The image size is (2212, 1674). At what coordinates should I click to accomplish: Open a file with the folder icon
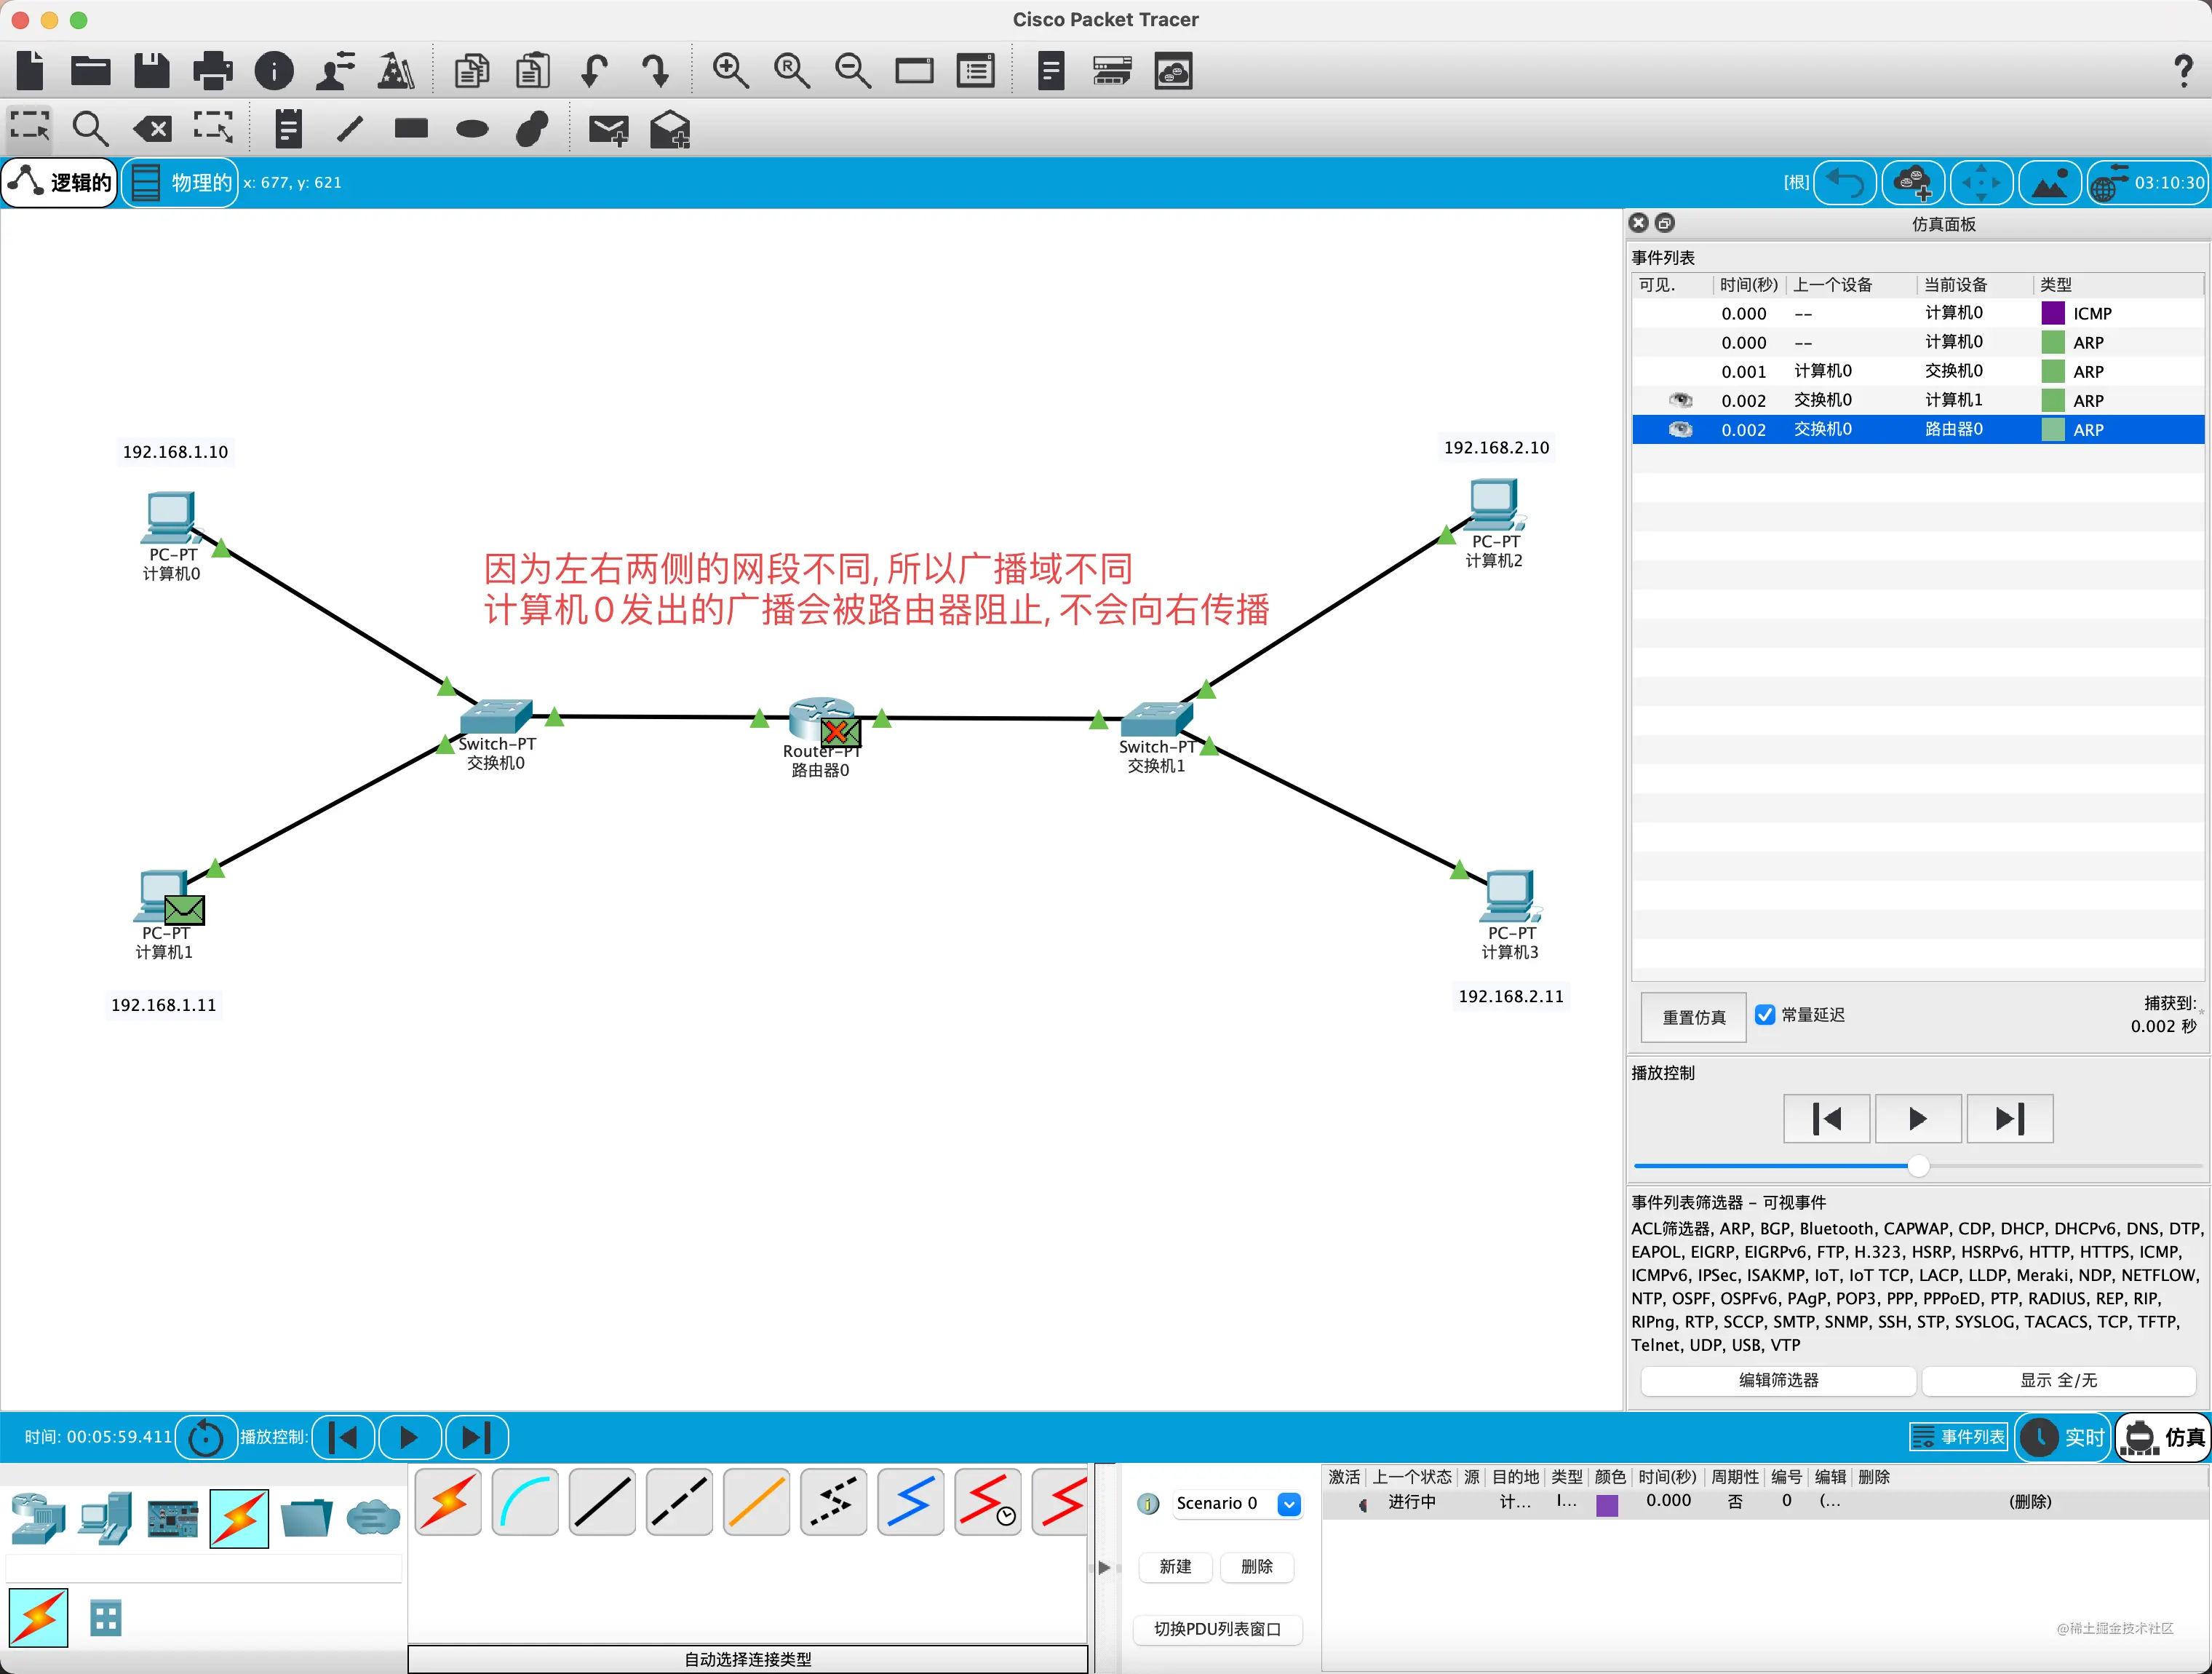coord(91,71)
